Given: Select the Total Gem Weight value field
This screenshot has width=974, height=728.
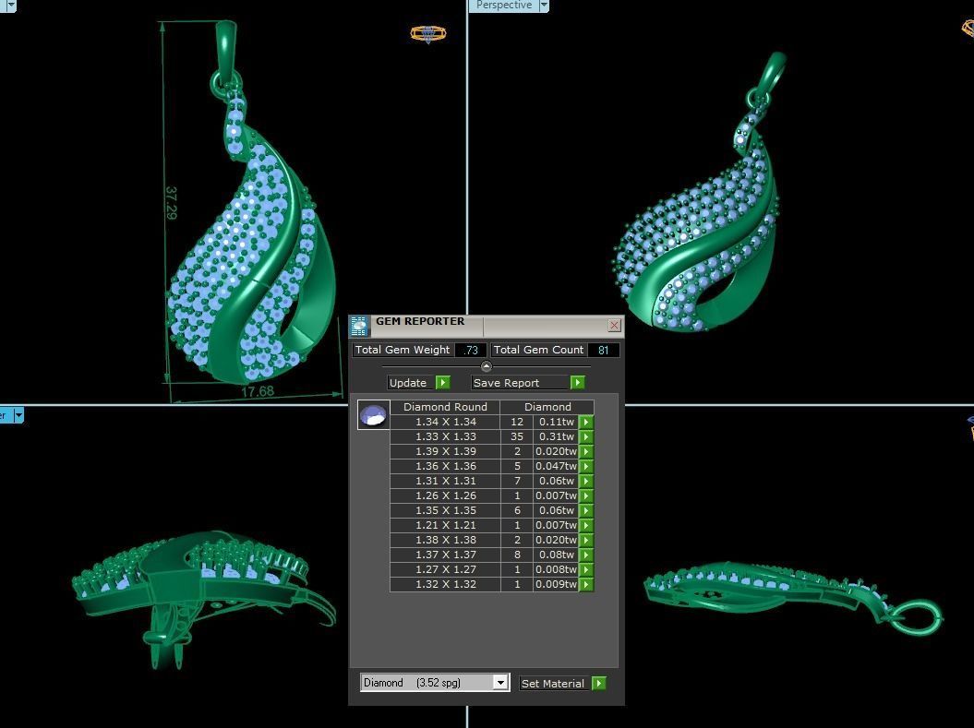Looking at the screenshot, I should click(x=471, y=350).
